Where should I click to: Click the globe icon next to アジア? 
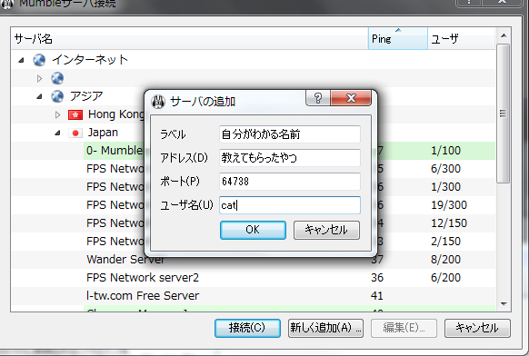[57, 96]
